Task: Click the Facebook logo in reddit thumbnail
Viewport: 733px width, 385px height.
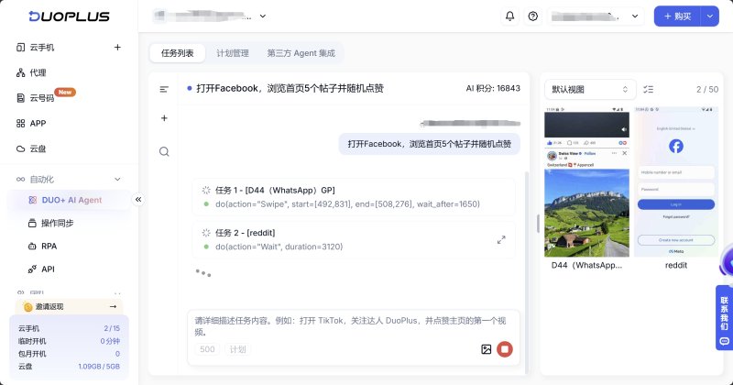Action: [x=676, y=147]
